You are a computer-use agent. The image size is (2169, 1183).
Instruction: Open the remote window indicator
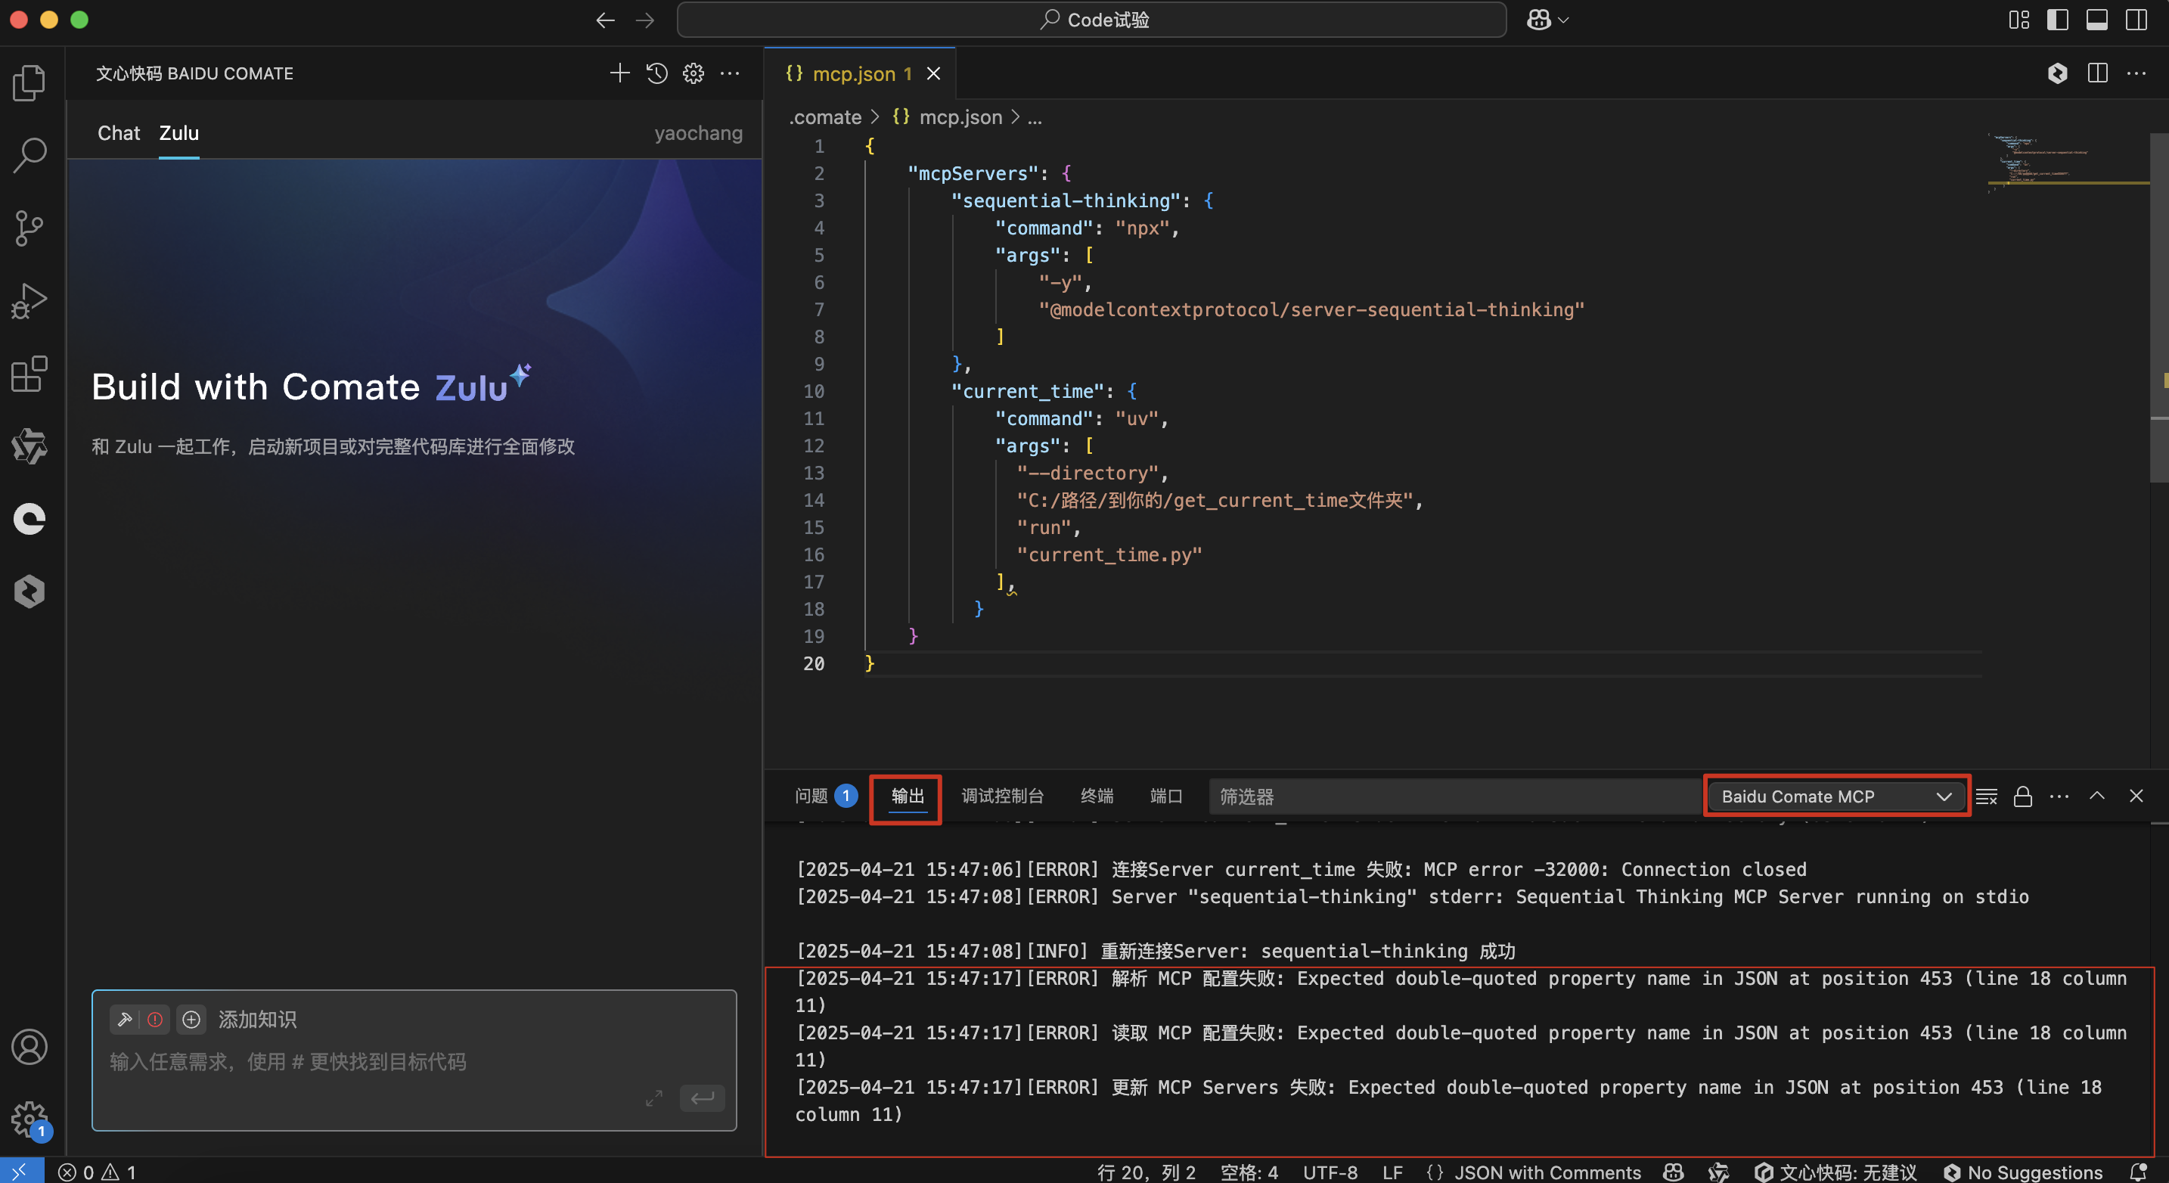(x=20, y=1171)
